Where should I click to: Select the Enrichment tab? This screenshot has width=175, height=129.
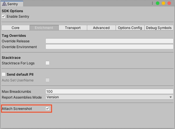(44, 28)
